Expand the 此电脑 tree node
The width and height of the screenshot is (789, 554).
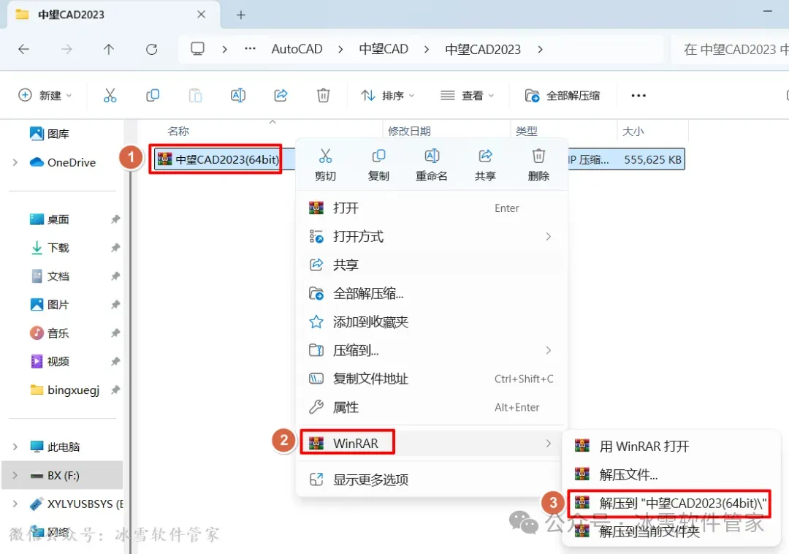coord(15,447)
